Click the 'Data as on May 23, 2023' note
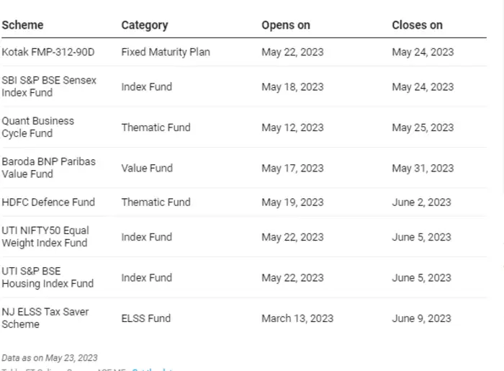The height and width of the screenshot is (371, 504). (50, 358)
